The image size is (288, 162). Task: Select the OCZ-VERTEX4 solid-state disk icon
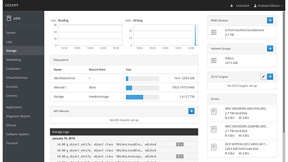pyautogui.click(x=214, y=146)
